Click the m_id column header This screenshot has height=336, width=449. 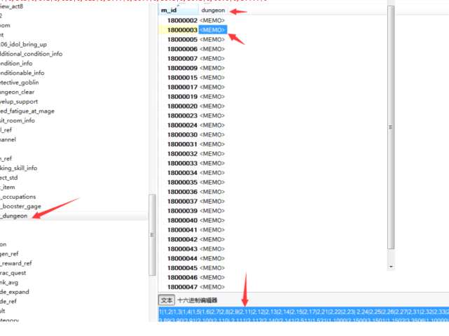point(169,11)
